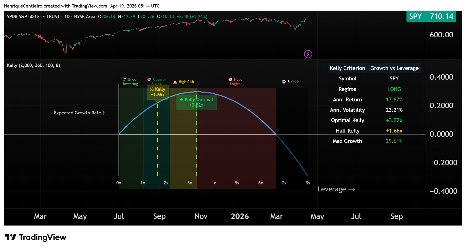Click the 29.61% Max Growth value
466x249 pixels.
pos(394,141)
